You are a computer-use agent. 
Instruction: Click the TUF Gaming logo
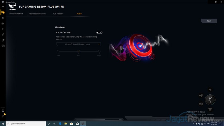[x=12, y=7]
